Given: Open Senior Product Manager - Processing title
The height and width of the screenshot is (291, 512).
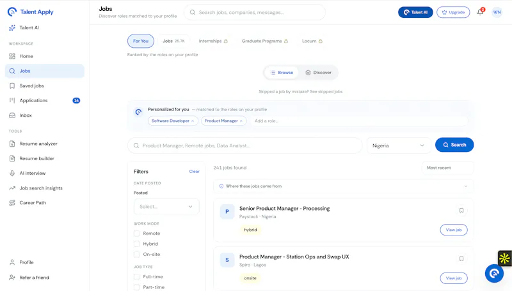Looking at the screenshot, I should [x=284, y=208].
